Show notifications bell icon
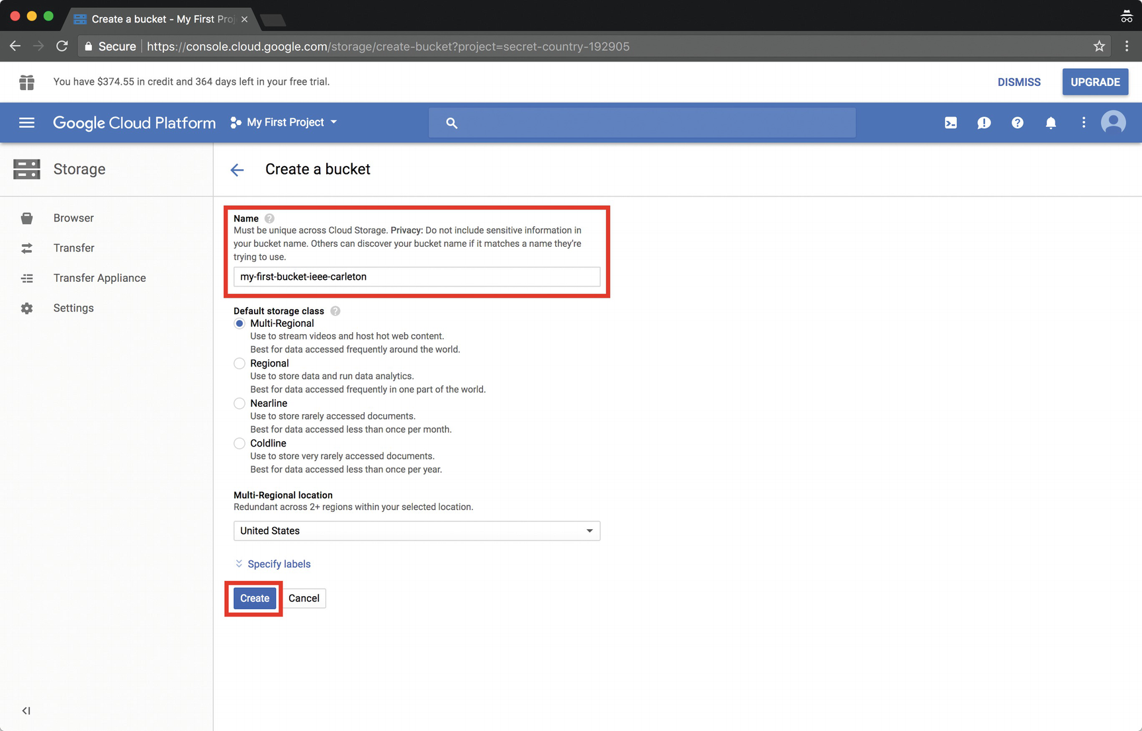1142x731 pixels. tap(1051, 122)
